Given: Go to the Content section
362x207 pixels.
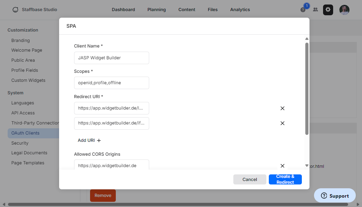Looking at the screenshot, I should 187,10.
